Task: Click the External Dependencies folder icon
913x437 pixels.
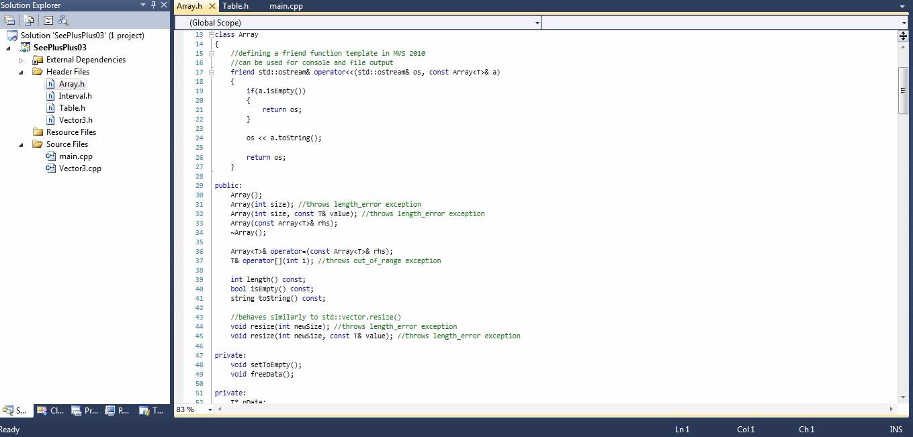Action: [38, 60]
